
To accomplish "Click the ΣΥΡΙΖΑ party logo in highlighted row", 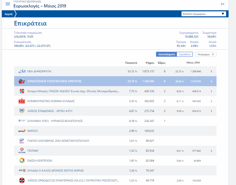I will coord(22,81).
